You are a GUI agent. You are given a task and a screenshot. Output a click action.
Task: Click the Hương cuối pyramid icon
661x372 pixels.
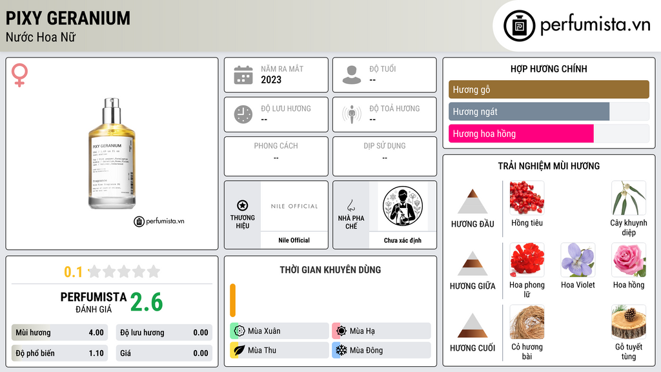coord(473,325)
